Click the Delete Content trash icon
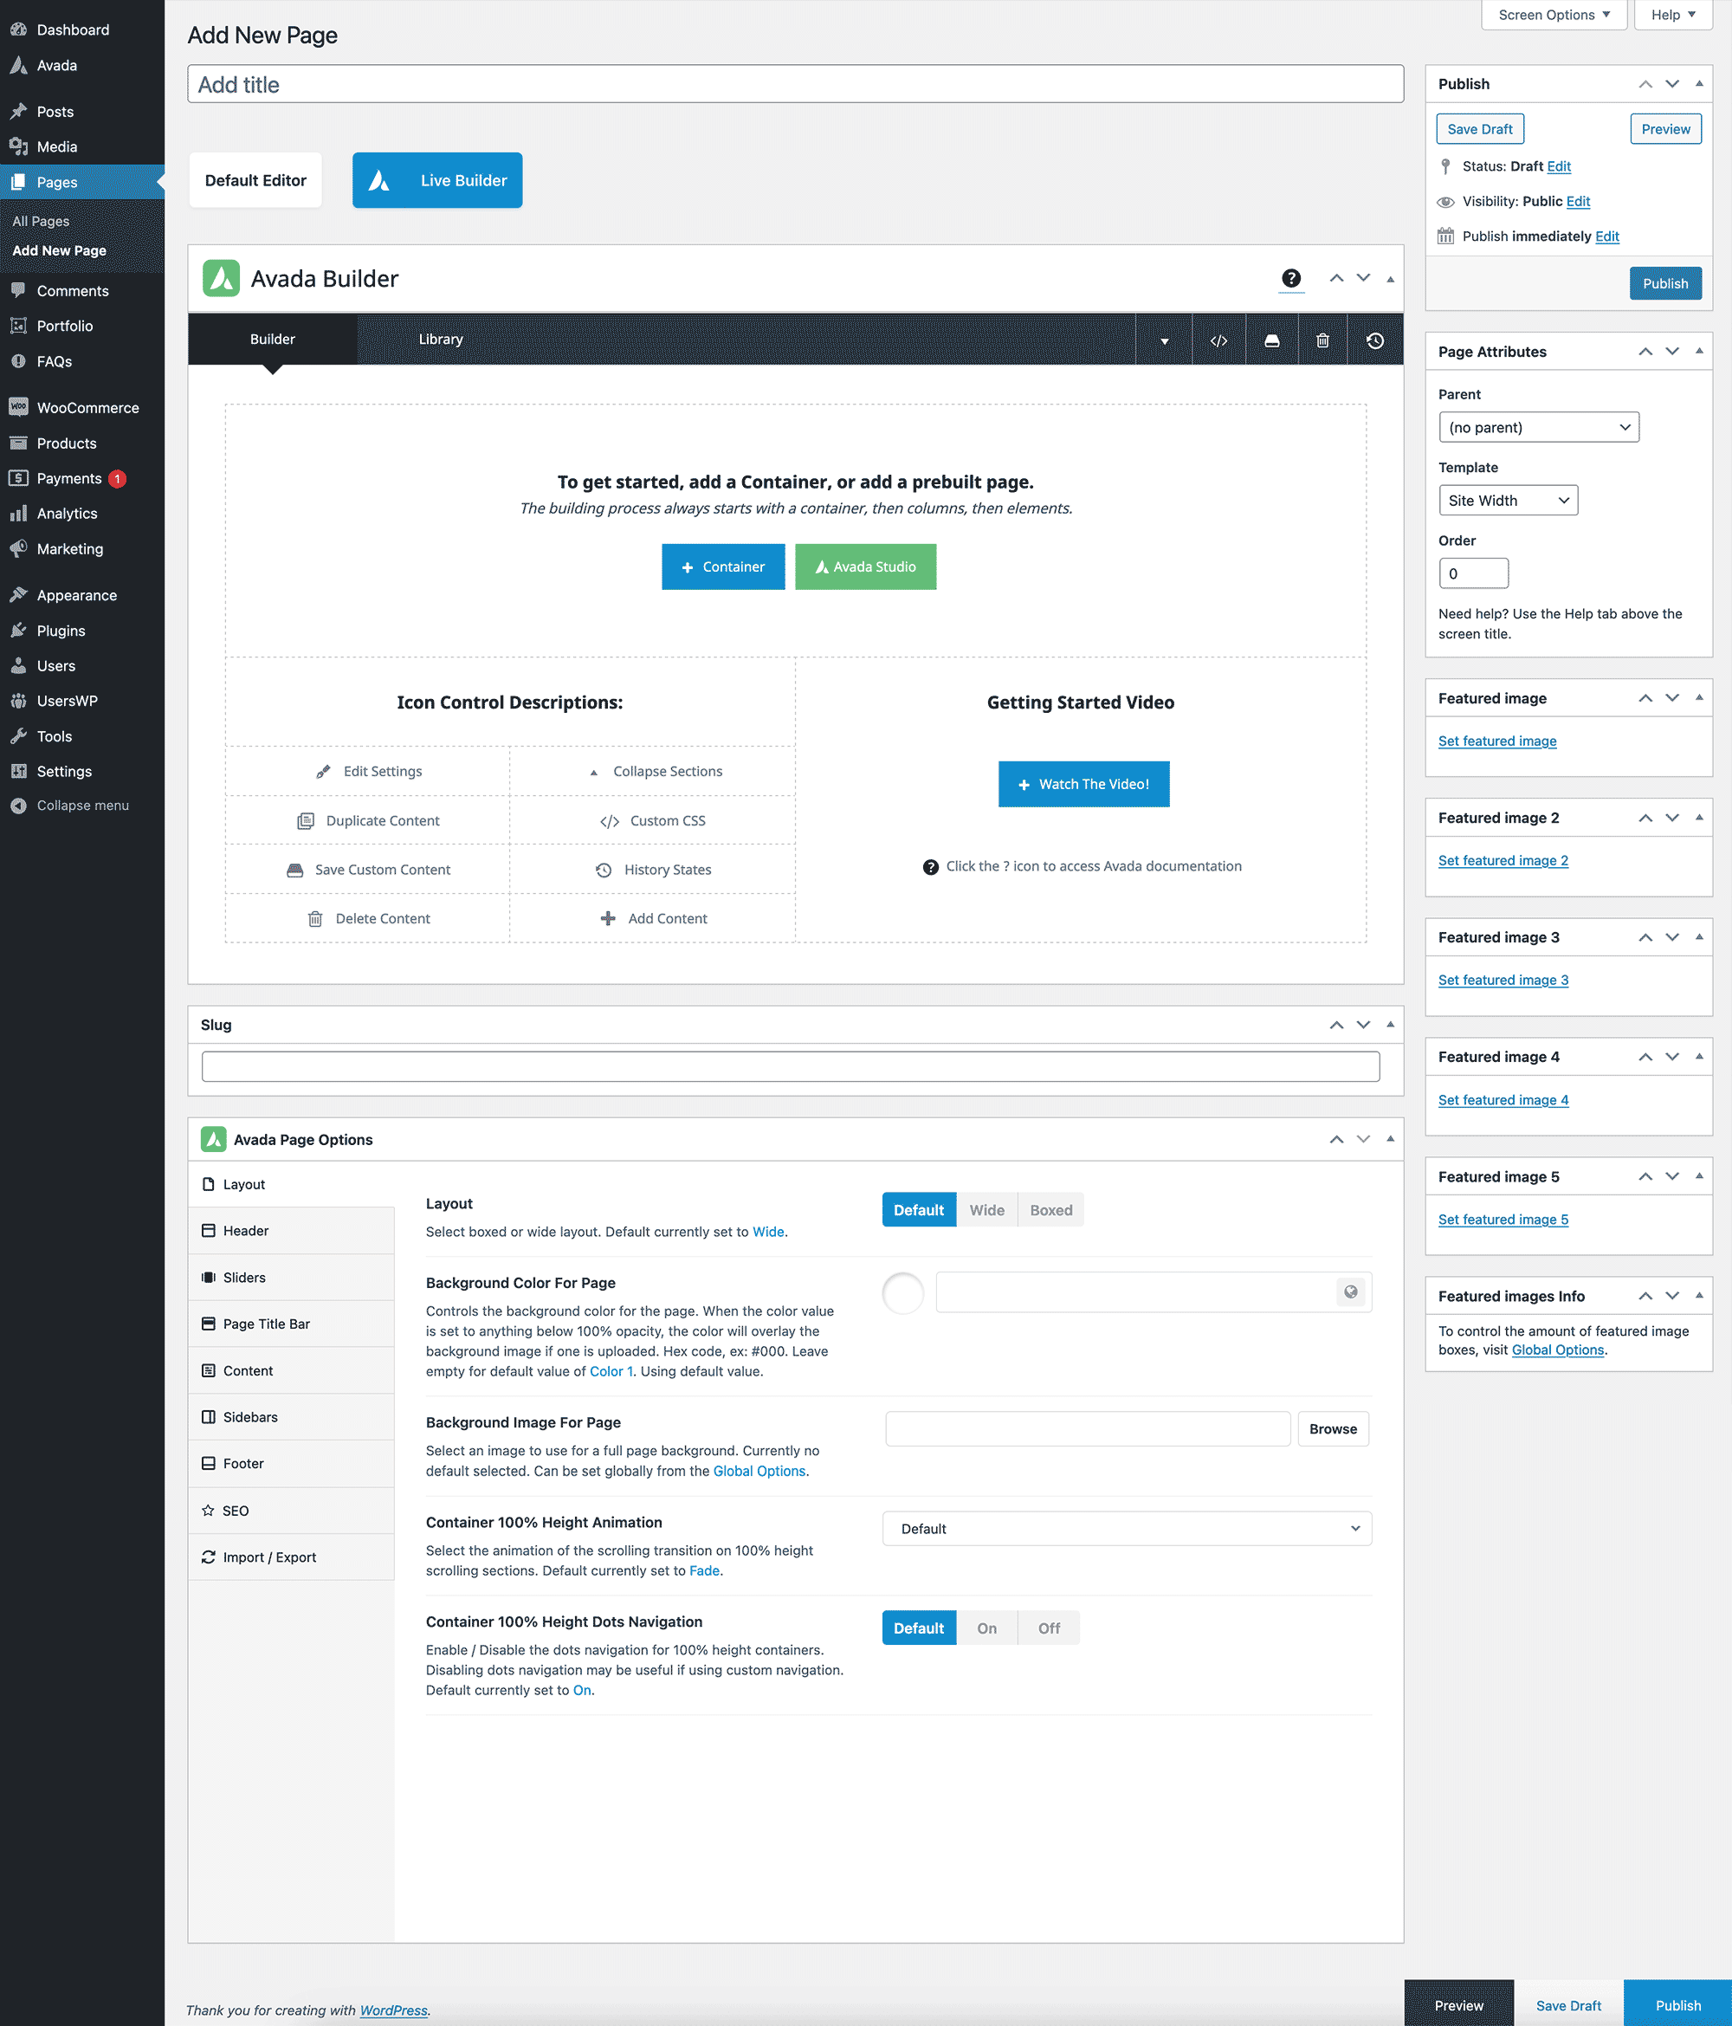 coord(314,917)
